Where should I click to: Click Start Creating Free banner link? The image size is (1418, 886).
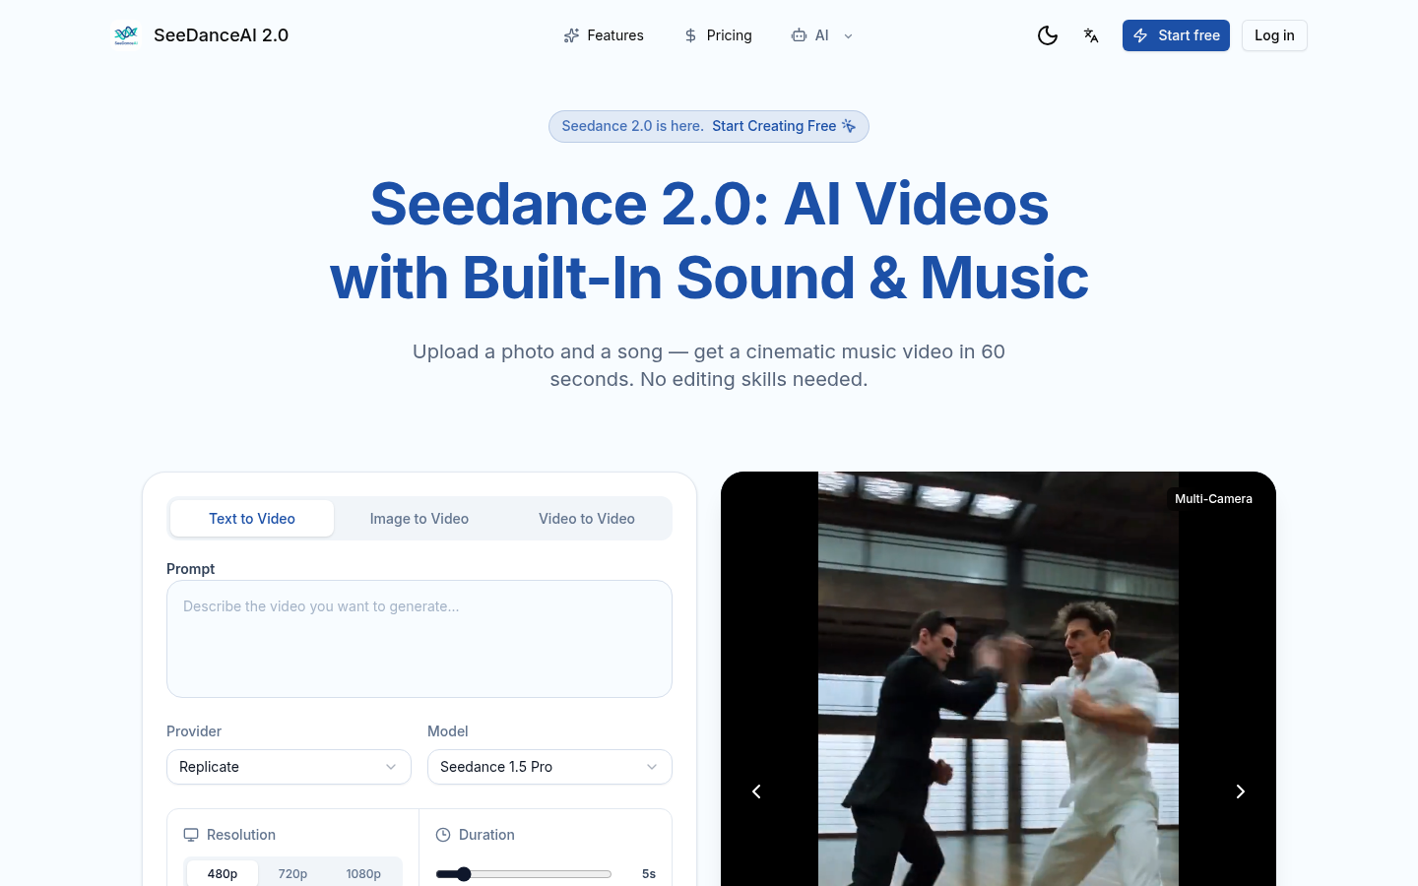coord(774,126)
